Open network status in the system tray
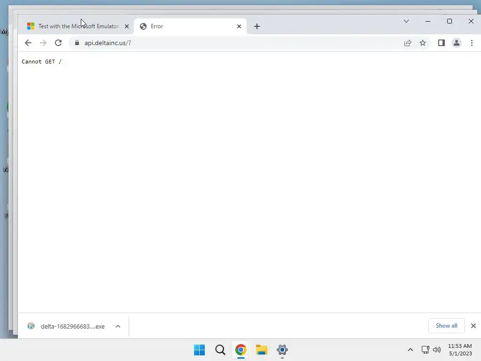This screenshot has height=361, width=481. tap(425, 350)
